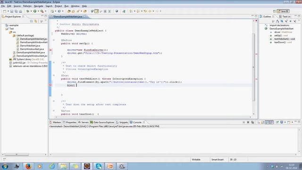Click the Windows Start button
The width and height of the screenshot is (302, 170).
coord(5,166)
